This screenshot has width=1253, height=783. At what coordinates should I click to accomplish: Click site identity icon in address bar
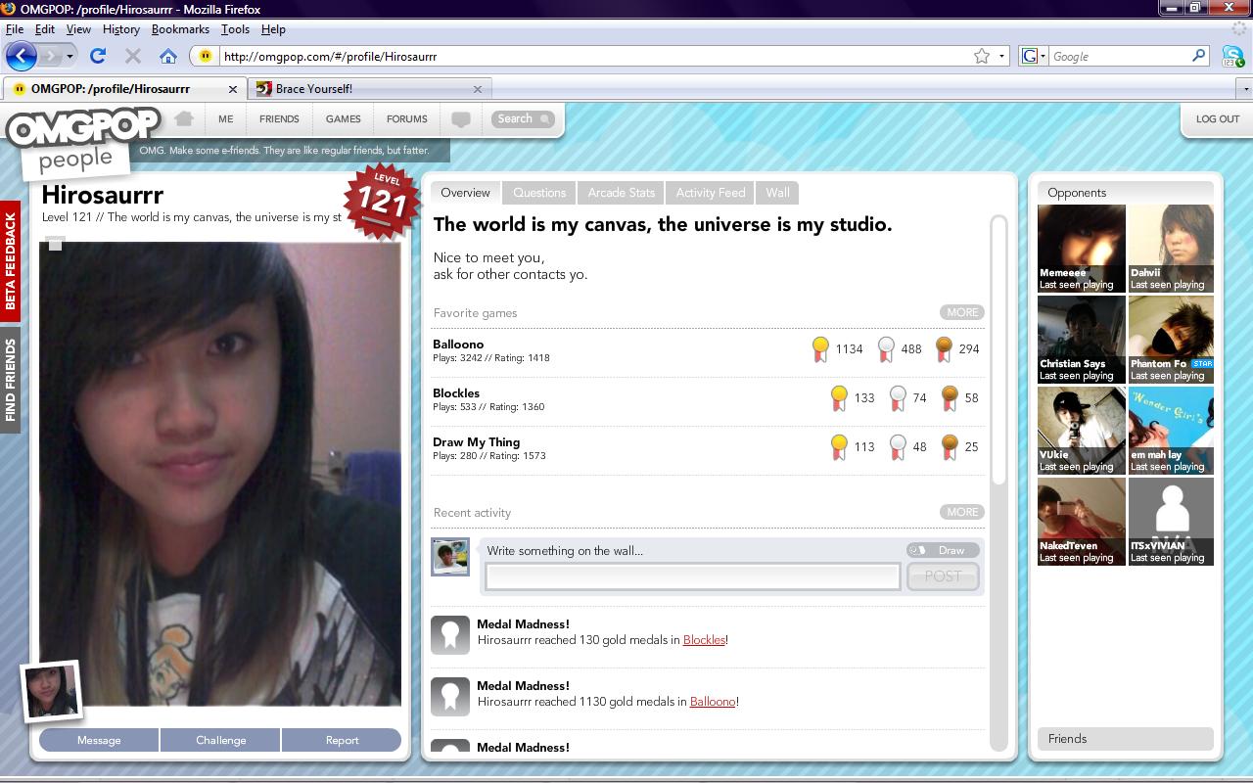click(205, 57)
